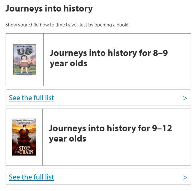Click the 'STOP THE TRAIN' title on the cover
This screenshot has width=195, height=191.
[x=24, y=150]
